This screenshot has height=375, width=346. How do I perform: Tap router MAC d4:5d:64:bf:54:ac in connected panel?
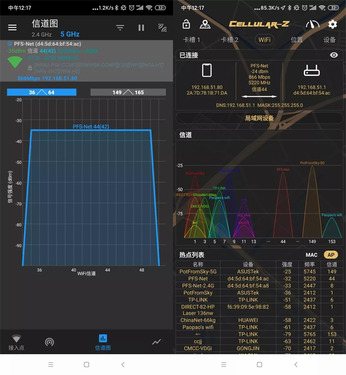311,93
